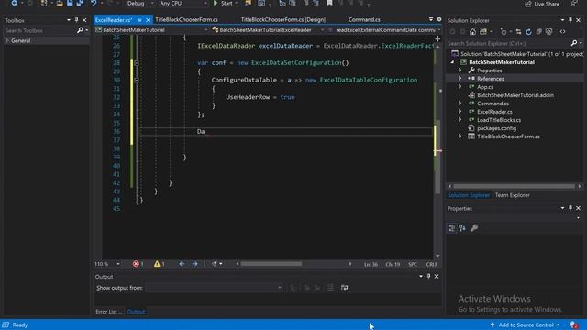
Task: Open the Team Explorer tab
Action: pos(512,195)
